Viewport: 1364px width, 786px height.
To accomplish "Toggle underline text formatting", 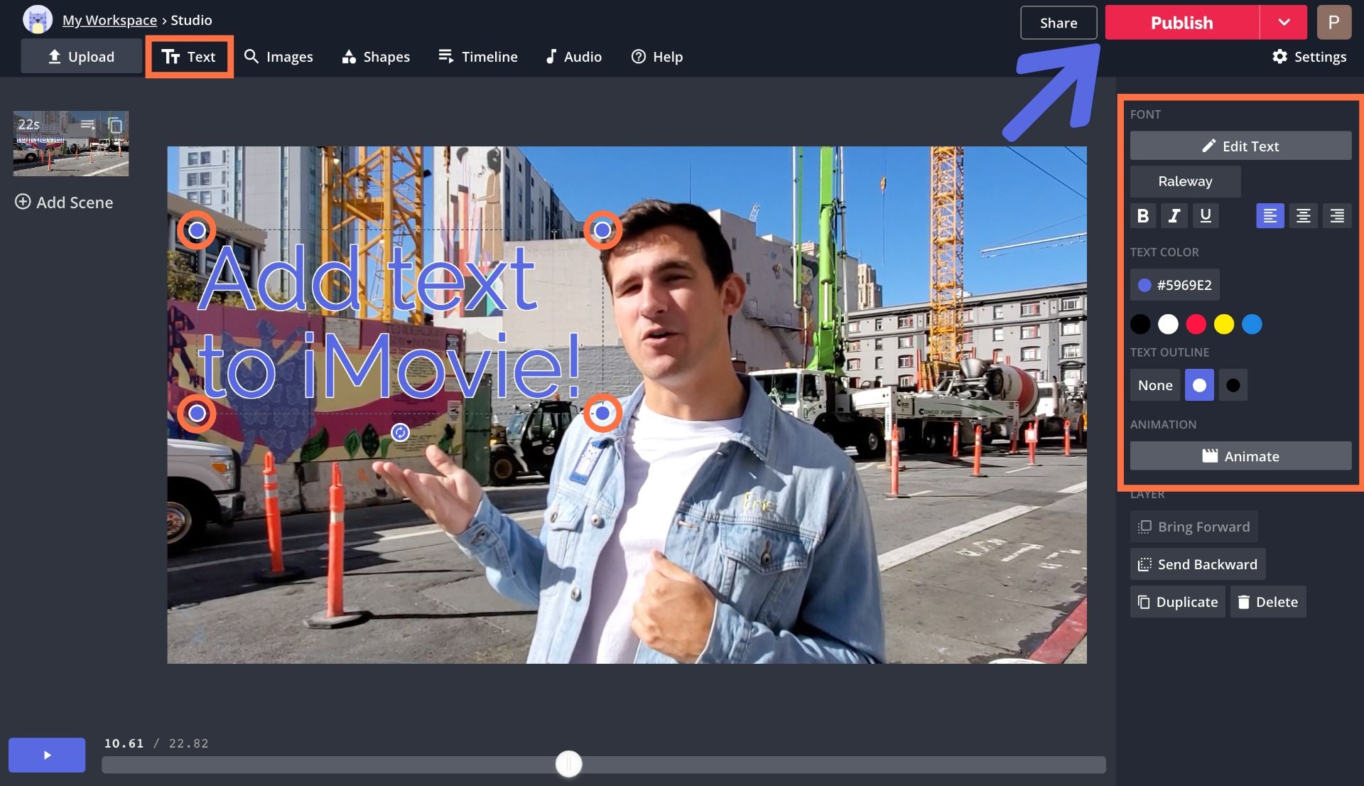I will click(1206, 216).
